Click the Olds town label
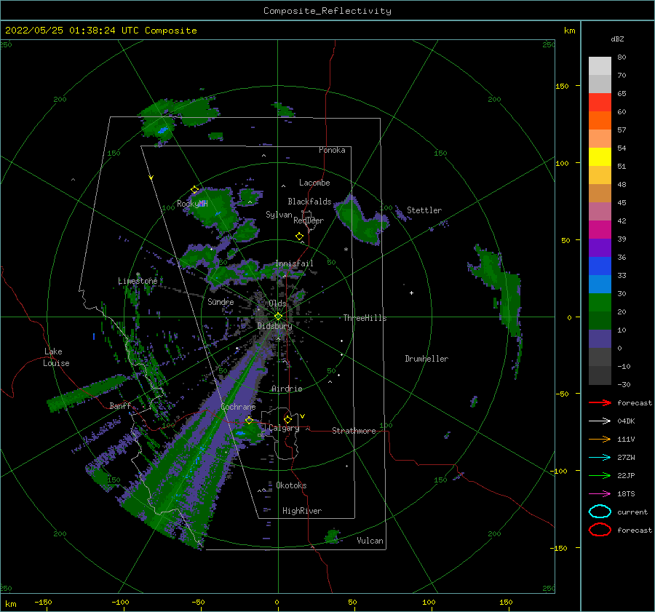Image resolution: width=655 pixels, height=612 pixels. (x=277, y=303)
